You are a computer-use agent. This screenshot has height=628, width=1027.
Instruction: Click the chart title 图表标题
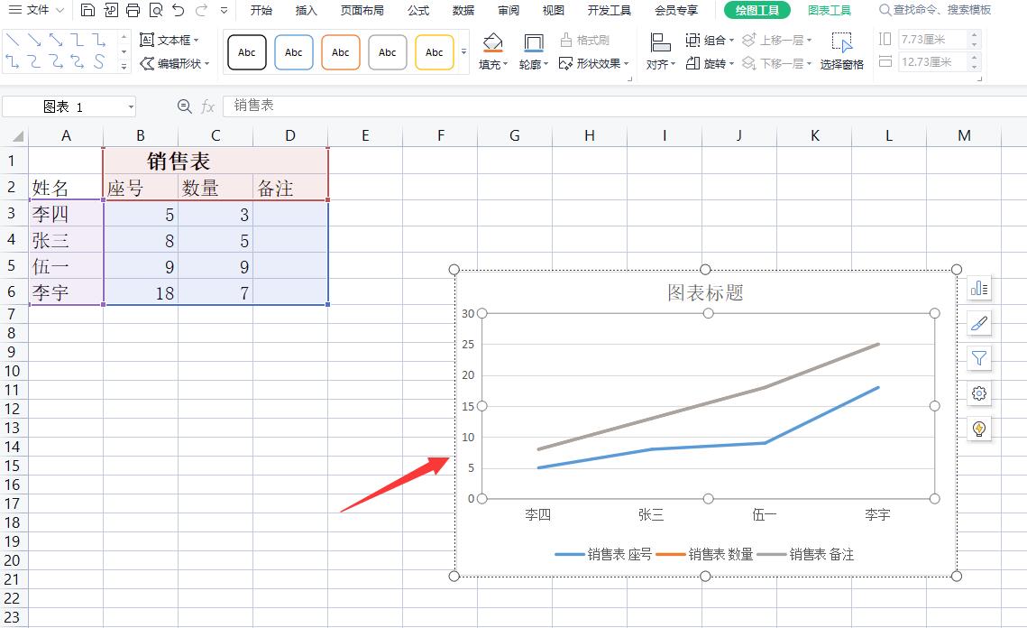pyautogui.click(x=705, y=292)
